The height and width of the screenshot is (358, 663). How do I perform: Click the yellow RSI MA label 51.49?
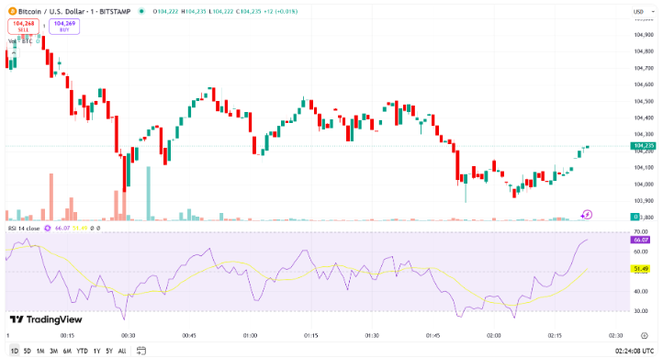(x=640, y=269)
